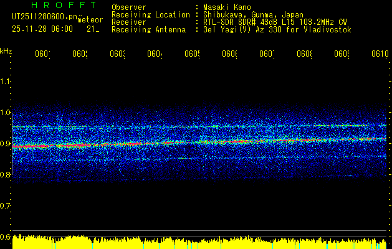Click Shibukawa, Gunma, Japan text
Screen dimensions: 392x249
[253, 15]
